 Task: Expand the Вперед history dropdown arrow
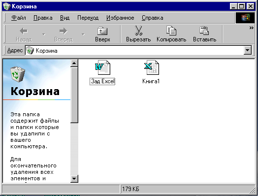(x=83, y=34)
